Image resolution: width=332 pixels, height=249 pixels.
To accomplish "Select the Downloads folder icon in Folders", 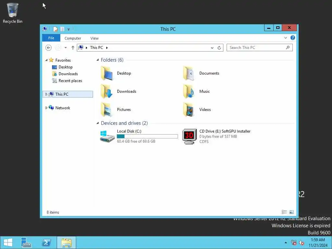I will (x=107, y=91).
